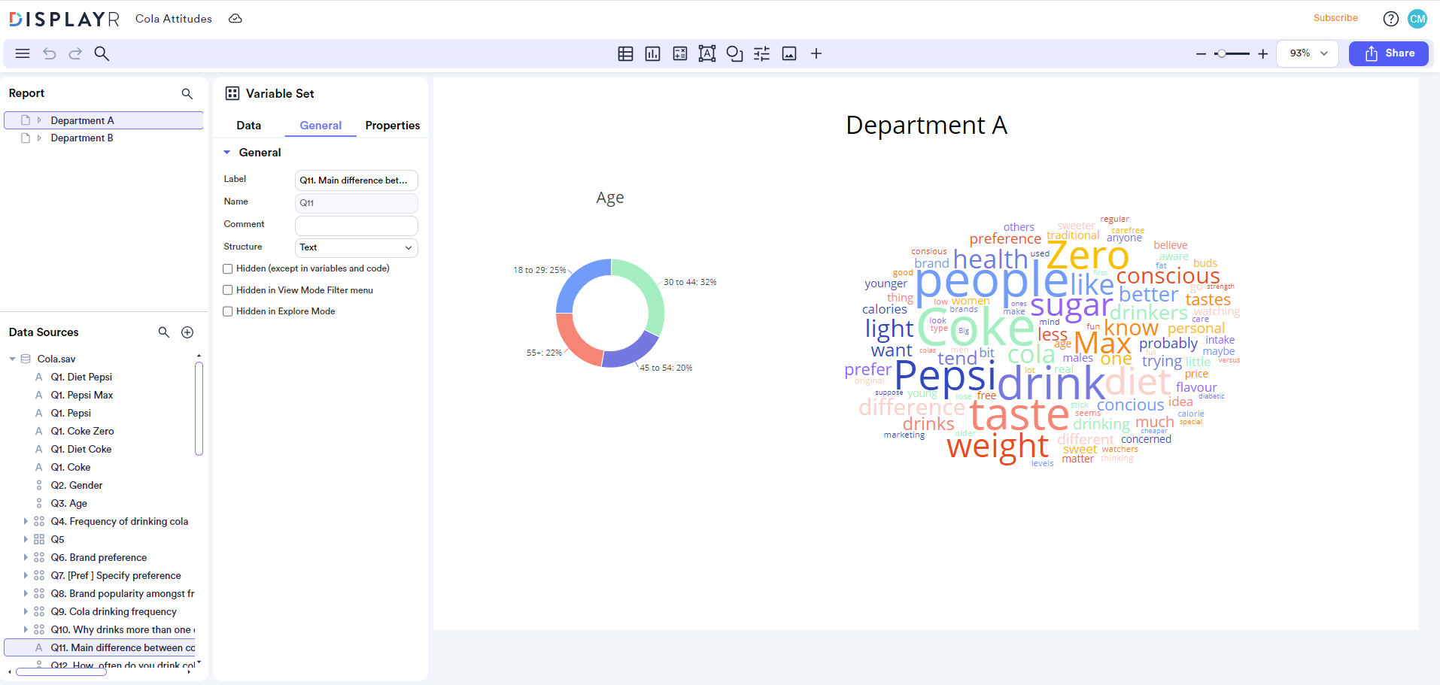Expand the Q6. Brand preference variable set
The height and width of the screenshot is (685, 1440).
[x=26, y=557]
